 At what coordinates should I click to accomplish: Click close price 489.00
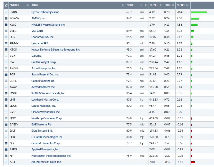click(x=153, y=118)
